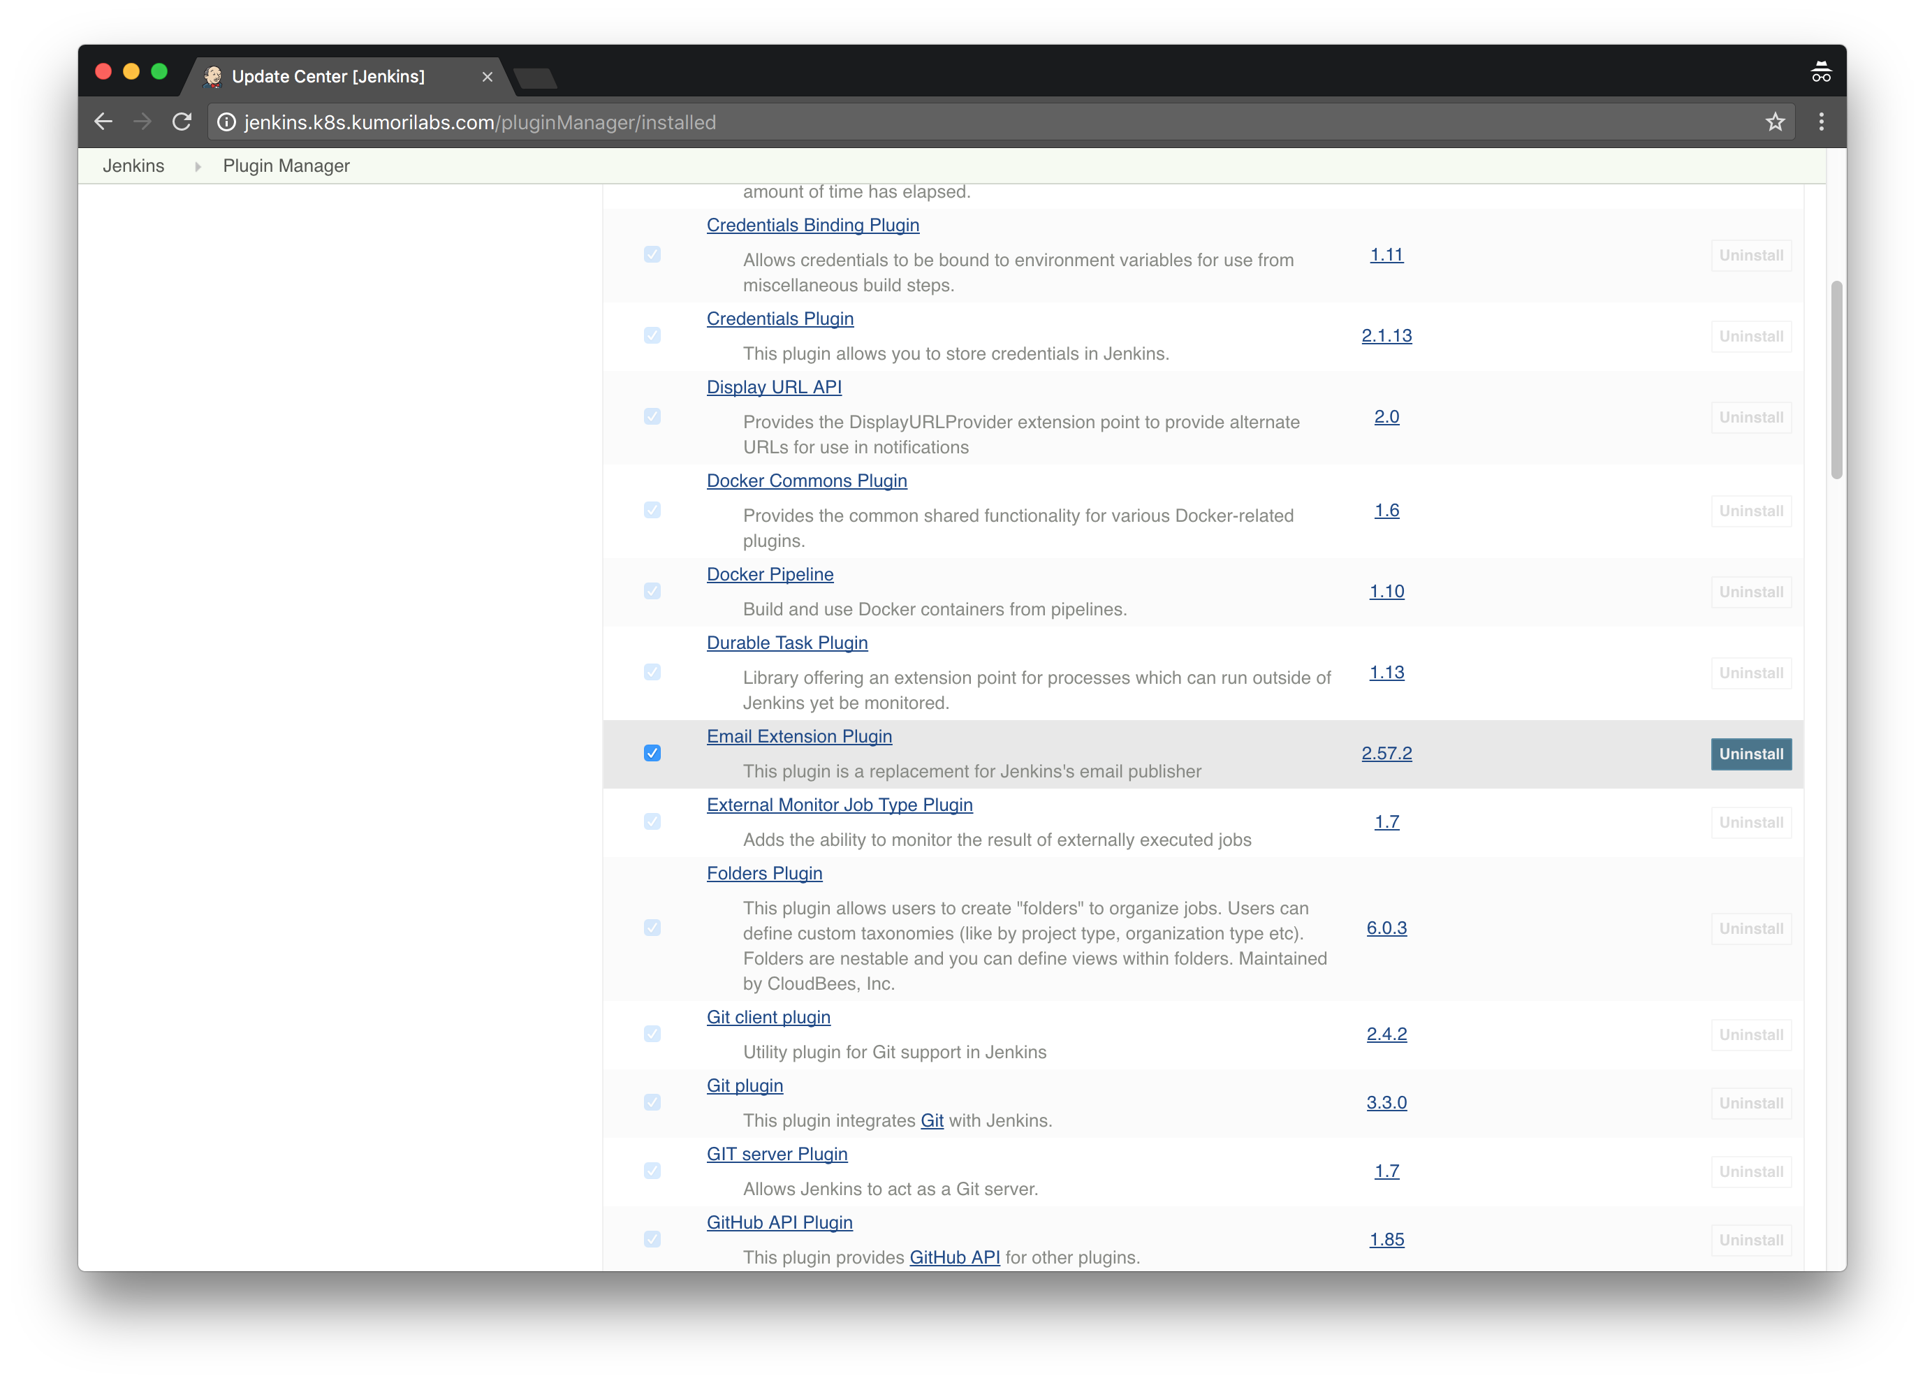Image resolution: width=1925 pixels, height=1383 pixels.
Task: Click Uninstall for Folders Plugin
Action: point(1750,929)
